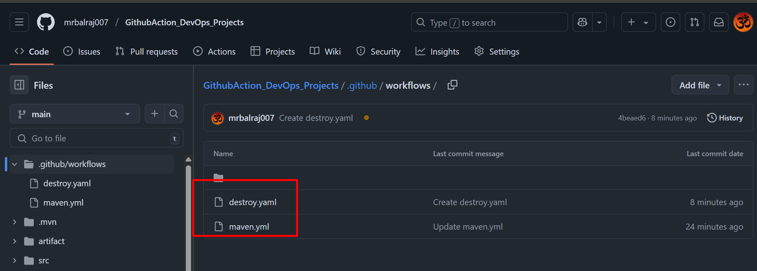Image resolution: width=757 pixels, height=271 pixels.
Task: Click the search files magnifier icon
Action: (174, 114)
